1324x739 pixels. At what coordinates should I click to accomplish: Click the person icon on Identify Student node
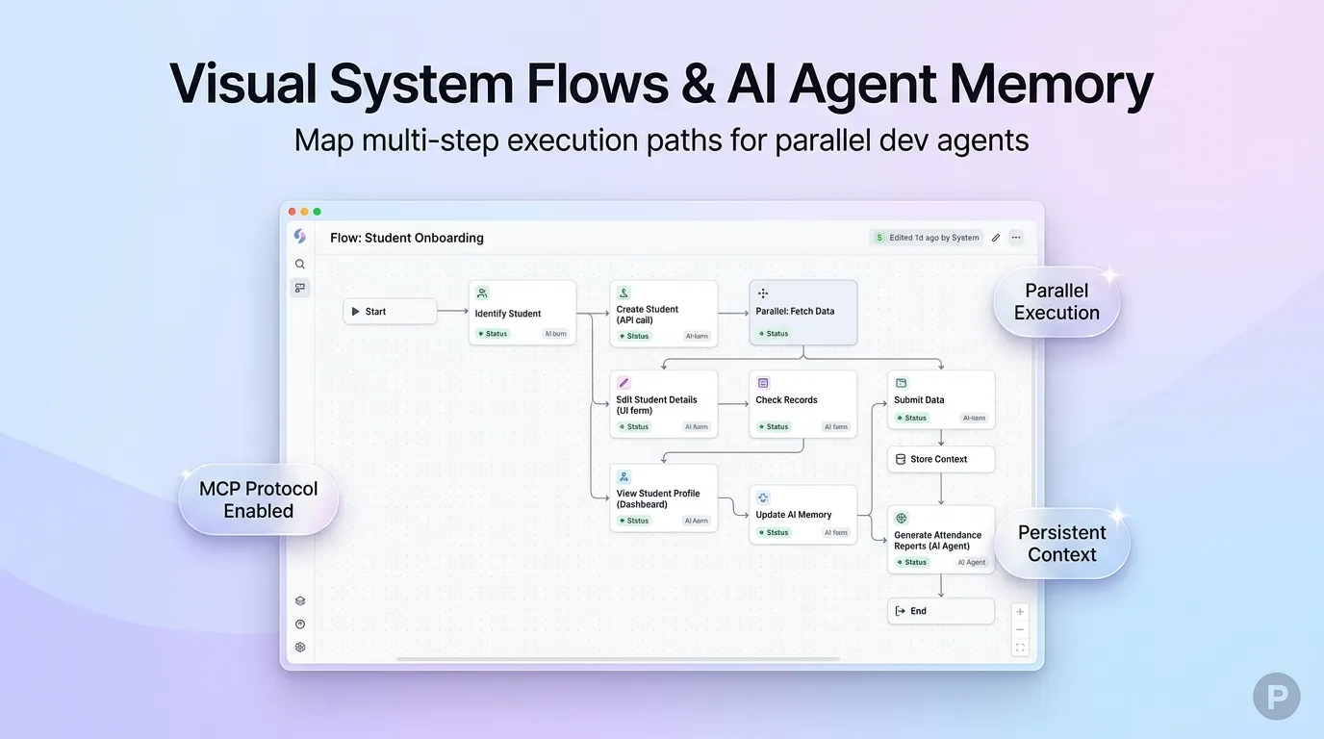tap(482, 293)
